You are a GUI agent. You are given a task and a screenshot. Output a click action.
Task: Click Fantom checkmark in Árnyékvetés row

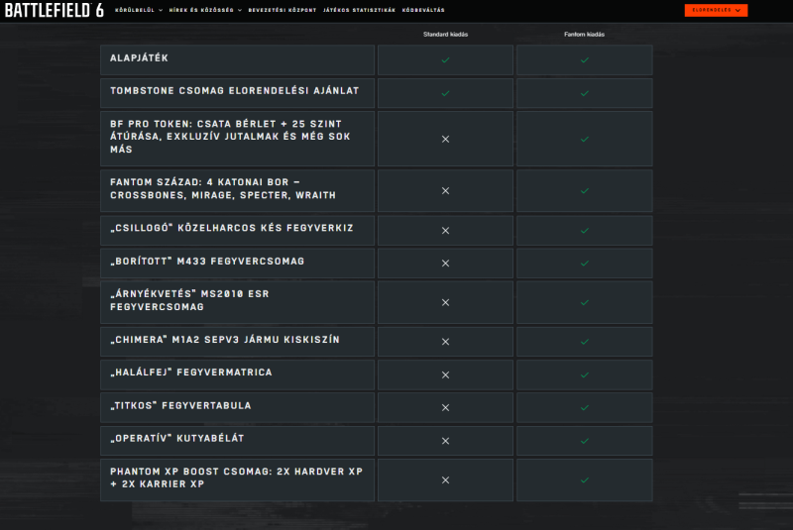(585, 302)
